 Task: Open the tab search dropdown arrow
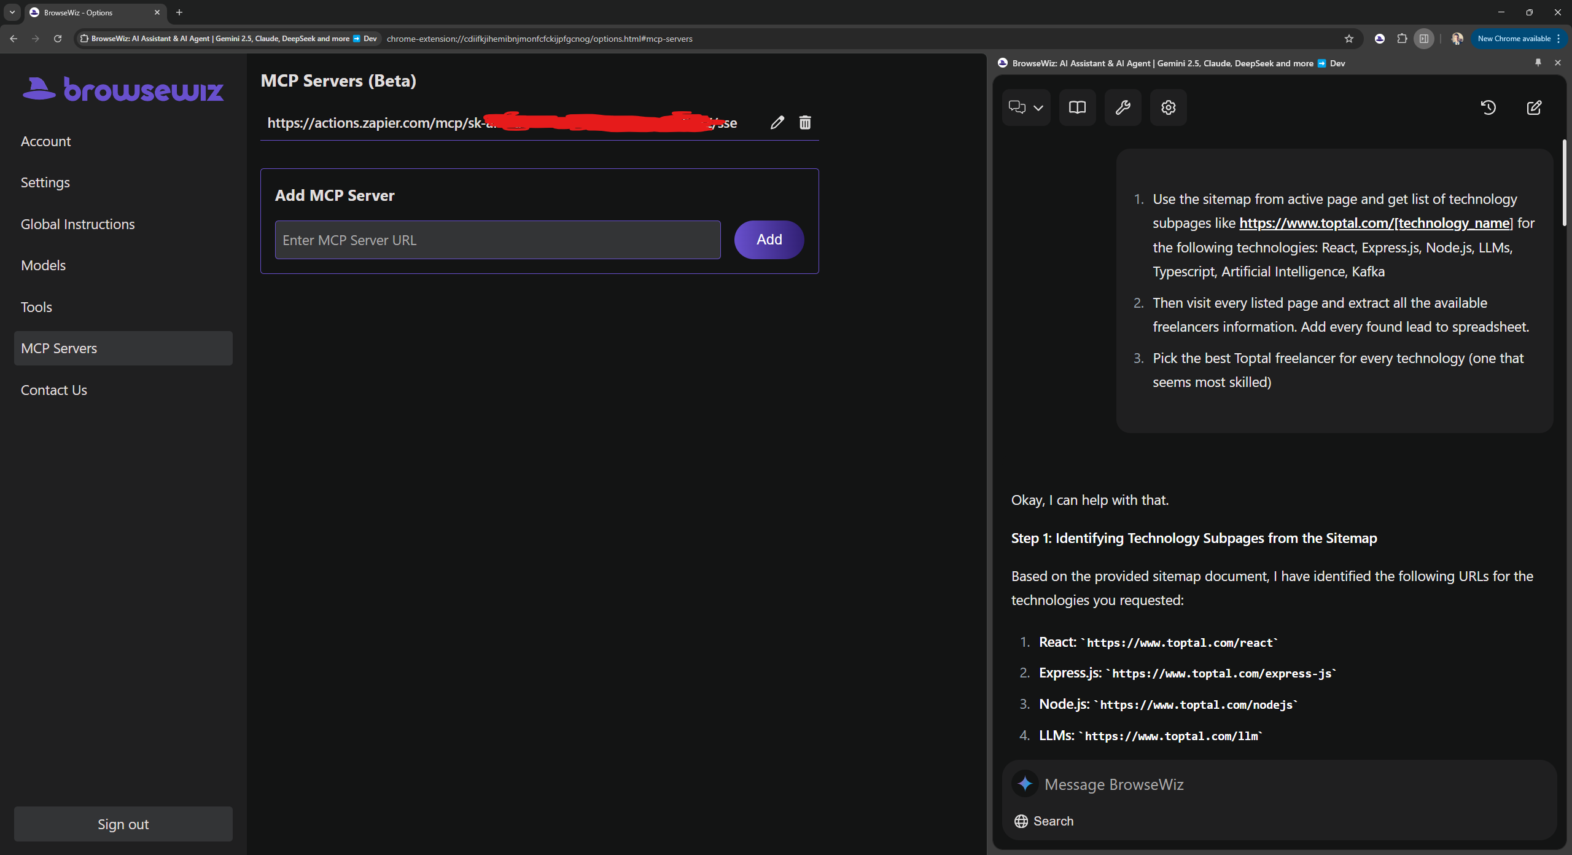tap(12, 12)
